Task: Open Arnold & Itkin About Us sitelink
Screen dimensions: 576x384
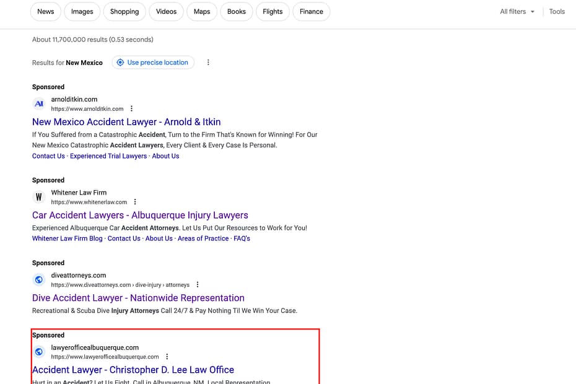Action: (165, 156)
